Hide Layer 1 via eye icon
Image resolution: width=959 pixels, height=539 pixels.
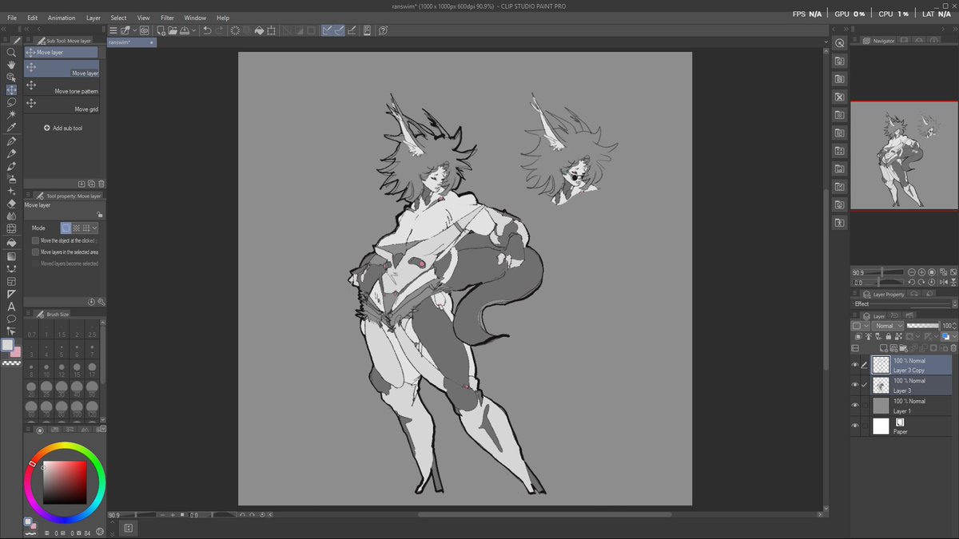pyautogui.click(x=854, y=405)
